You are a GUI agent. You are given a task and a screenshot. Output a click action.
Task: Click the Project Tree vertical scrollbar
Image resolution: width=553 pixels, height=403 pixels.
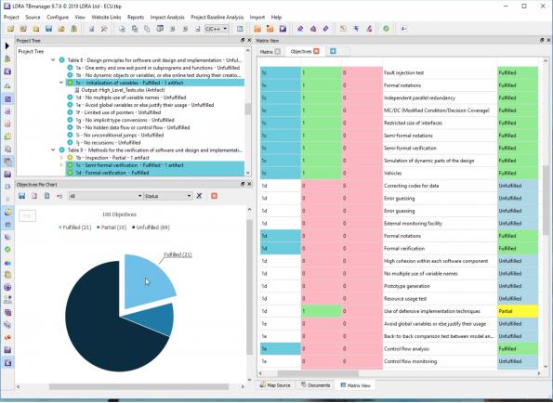pyautogui.click(x=248, y=110)
